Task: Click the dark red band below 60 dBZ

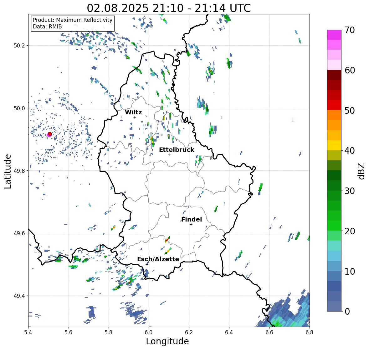Action: click(x=334, y=75)
